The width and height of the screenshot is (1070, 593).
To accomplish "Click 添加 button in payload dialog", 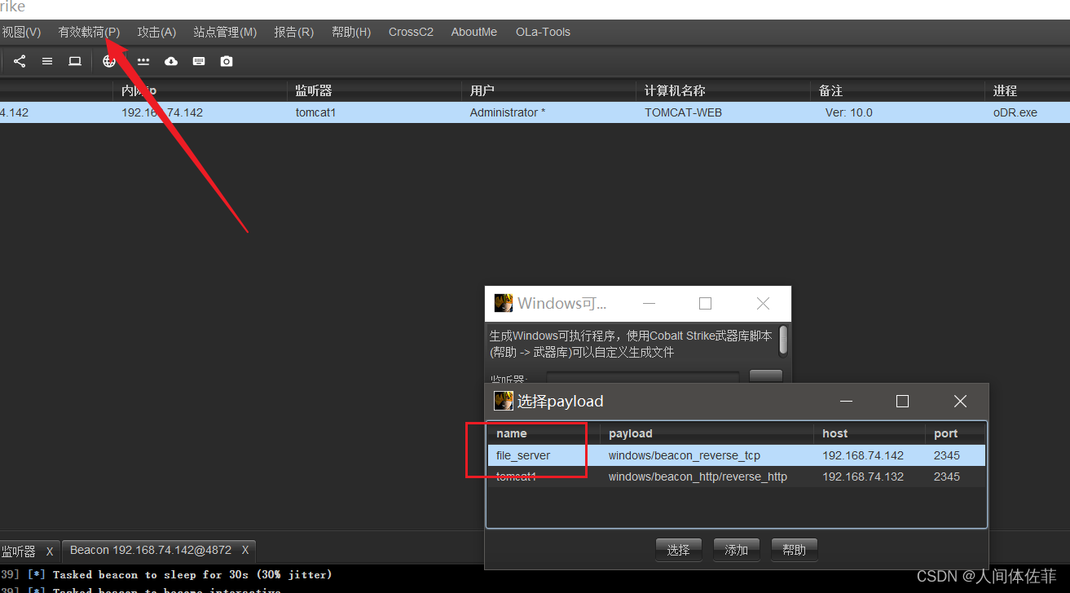I will [736, 550].
